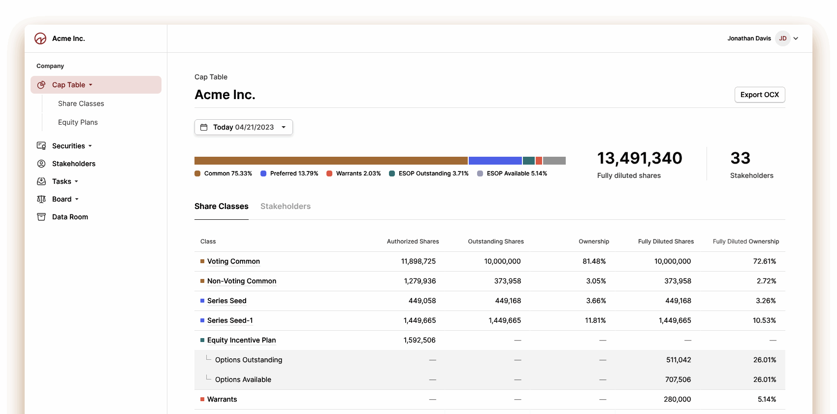Click the Tasks inbox icon

pos(41,181)
